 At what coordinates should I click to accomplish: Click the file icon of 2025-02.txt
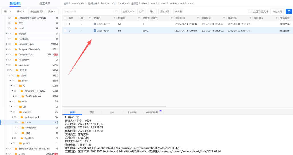point(95,24)
